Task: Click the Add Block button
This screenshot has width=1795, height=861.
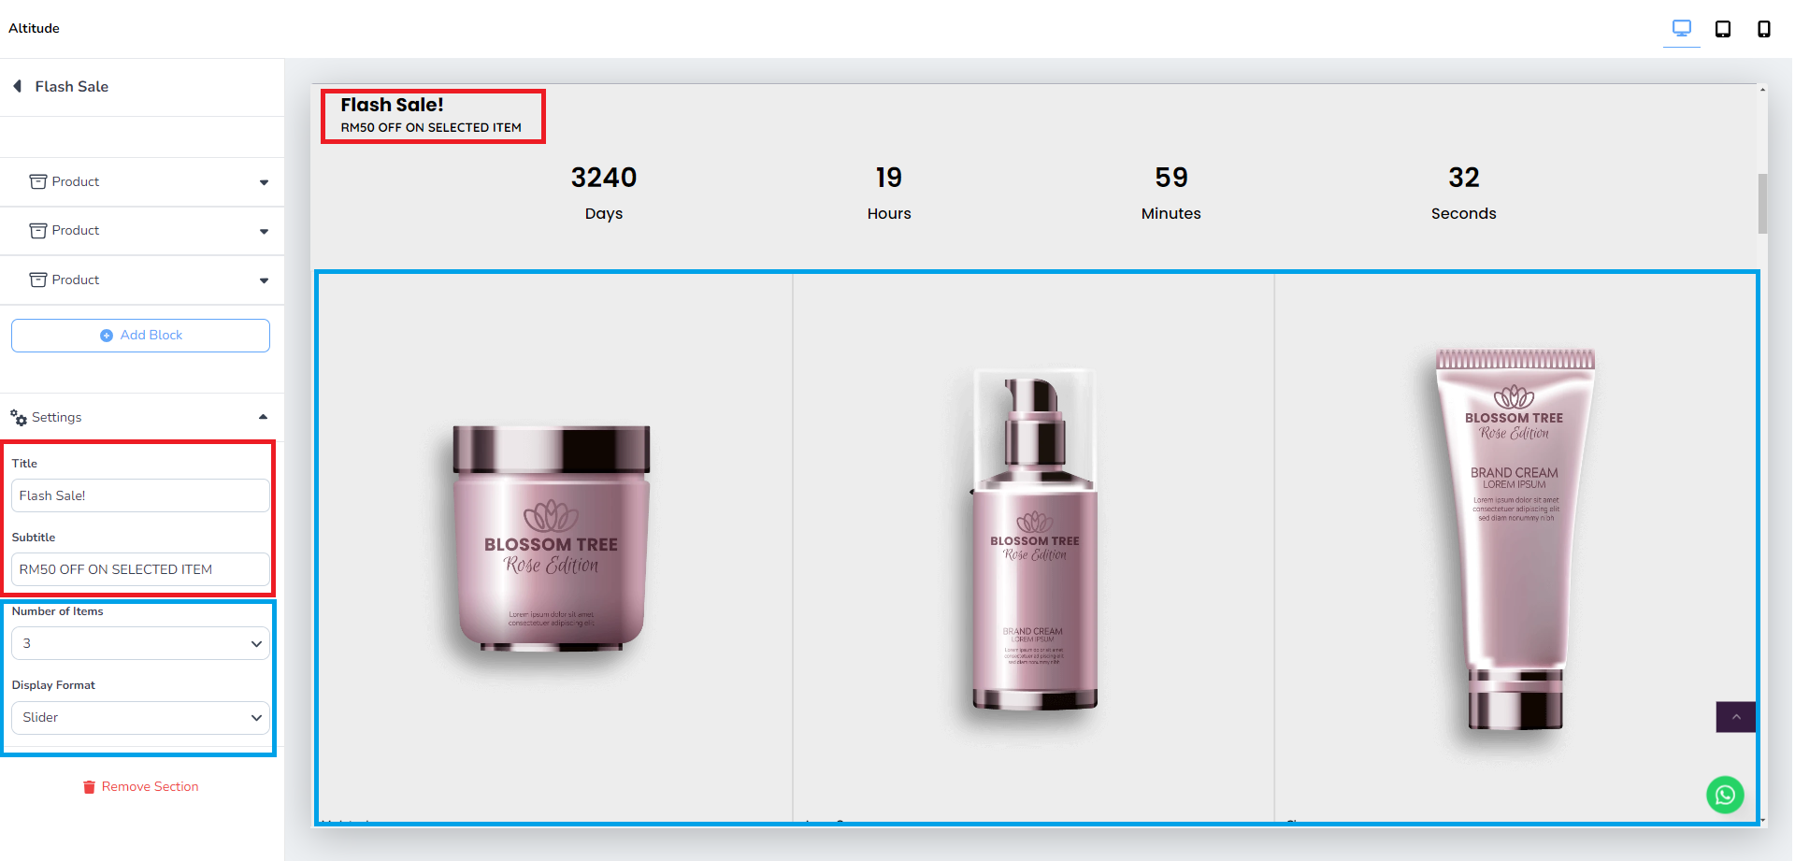Action: tap(141, 336)
